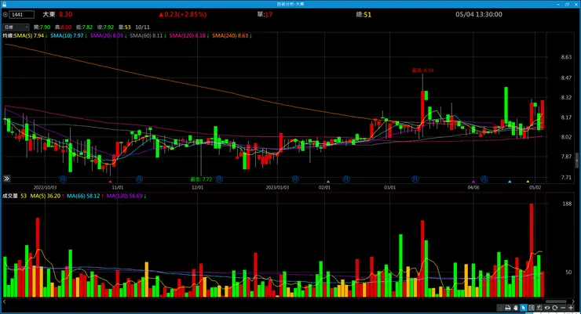Image resolution: width=581 pixels, height=314 pixels.
Task: Toggle the eye visibility icon
Action: [x=547, y=308]
